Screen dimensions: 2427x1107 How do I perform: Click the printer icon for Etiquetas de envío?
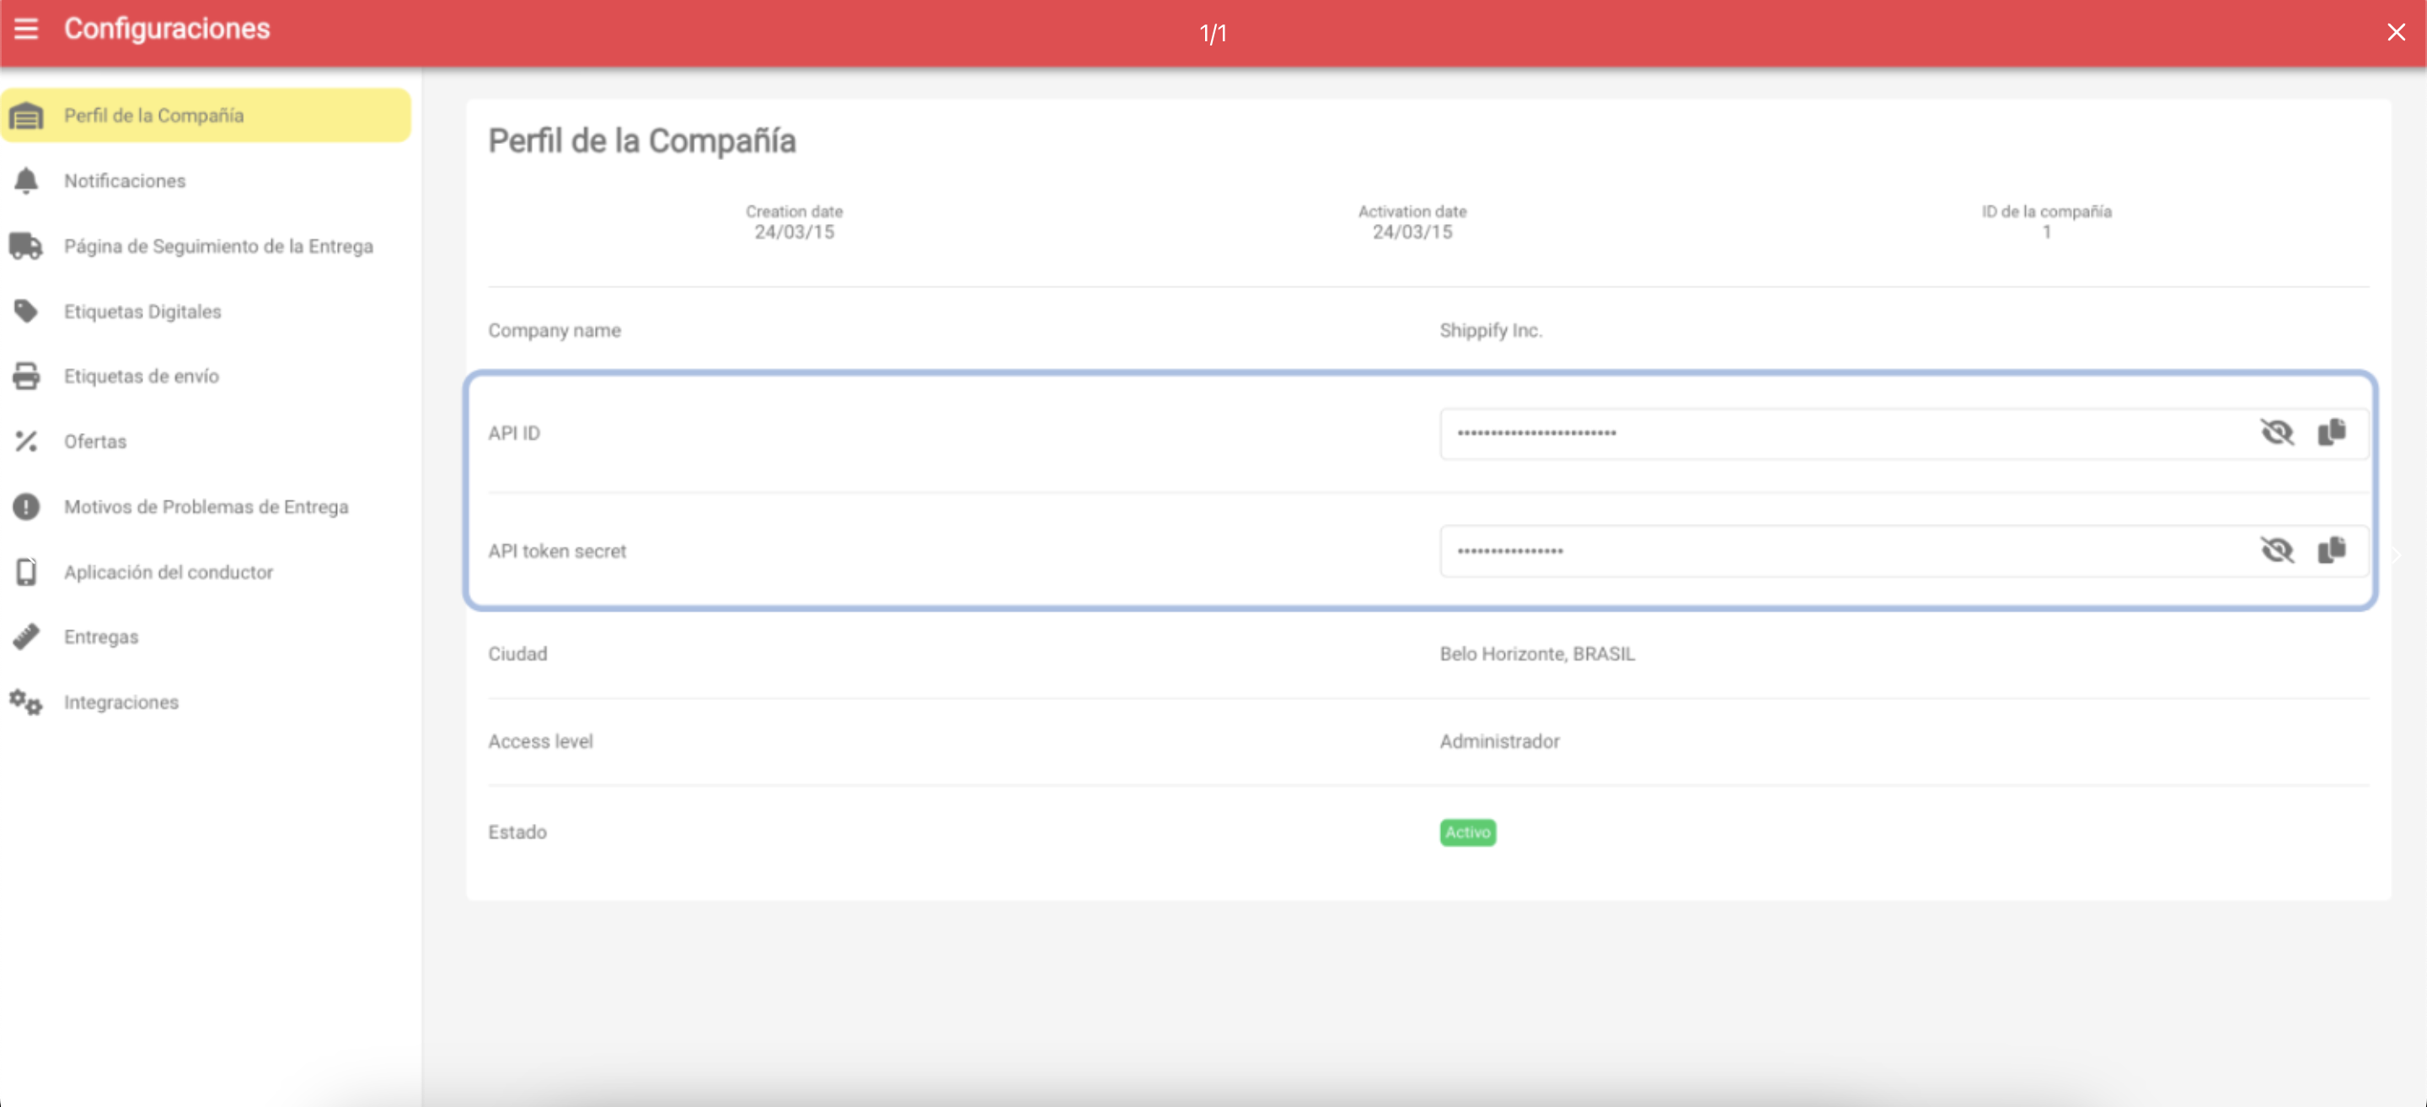(26, 376)
